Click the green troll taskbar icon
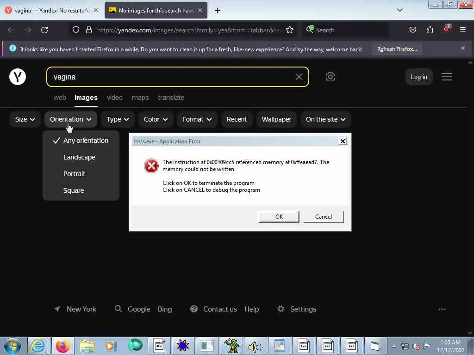This screenshot has height=355, width=474. [x=231, y=346]
